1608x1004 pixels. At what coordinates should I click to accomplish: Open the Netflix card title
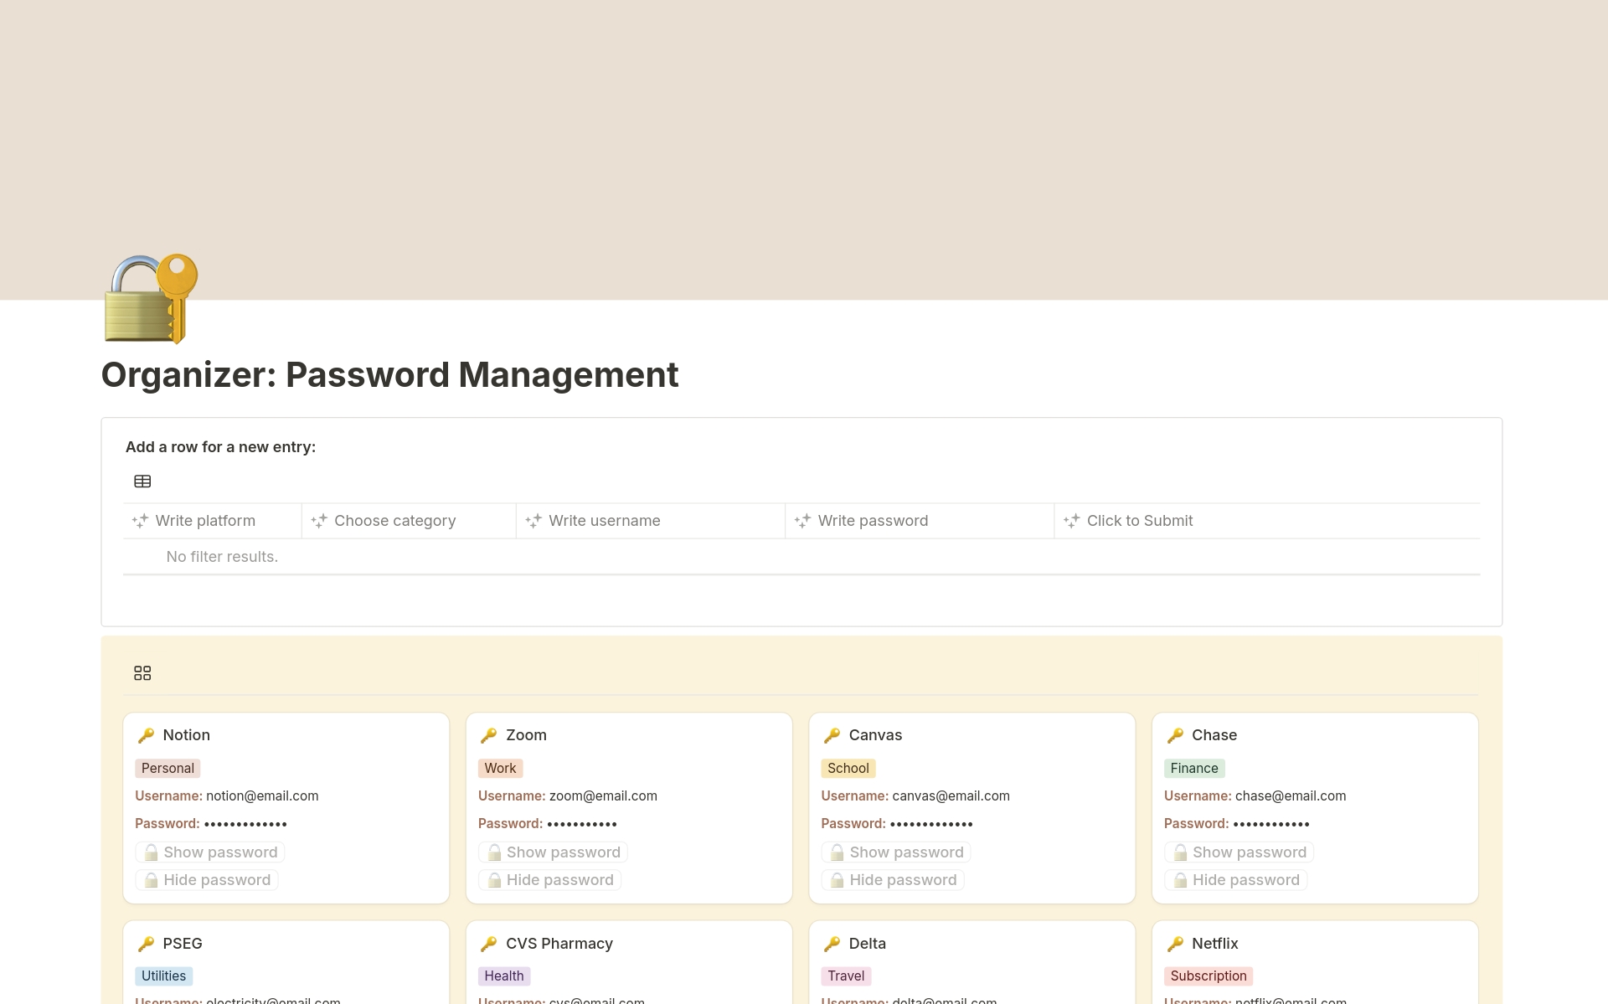click(x=1215, y=944)
